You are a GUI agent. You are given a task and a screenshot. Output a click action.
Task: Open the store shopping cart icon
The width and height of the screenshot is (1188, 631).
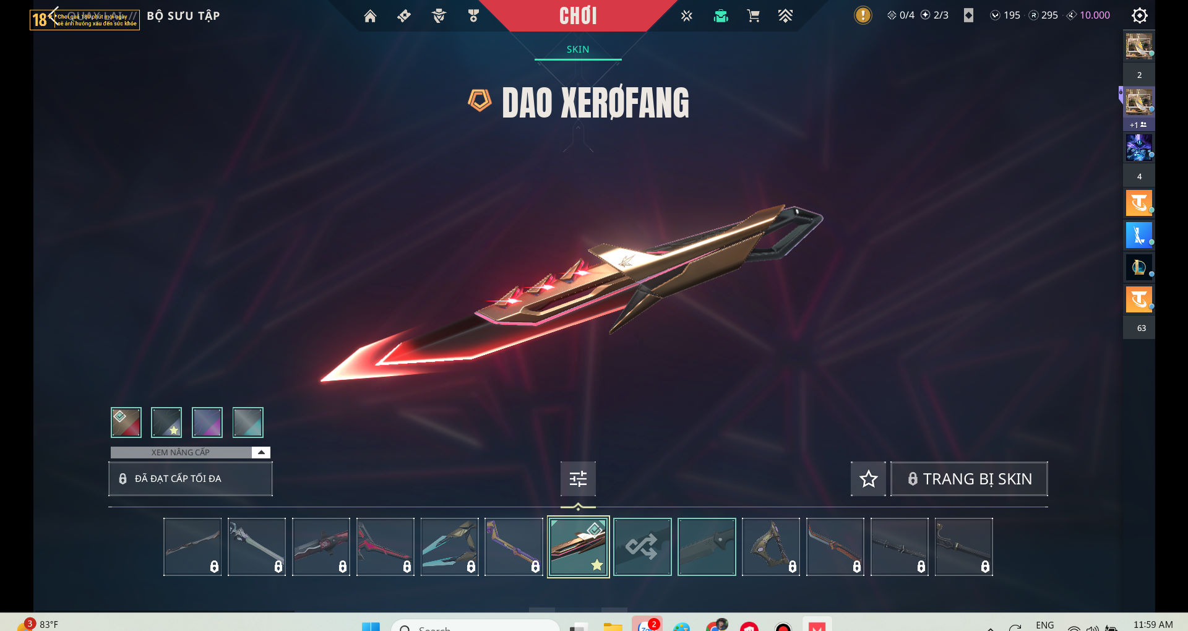coord(753,16)
